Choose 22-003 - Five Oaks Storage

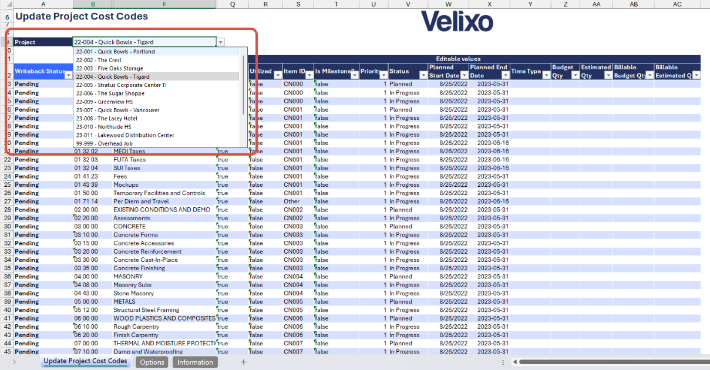(157, 68)
